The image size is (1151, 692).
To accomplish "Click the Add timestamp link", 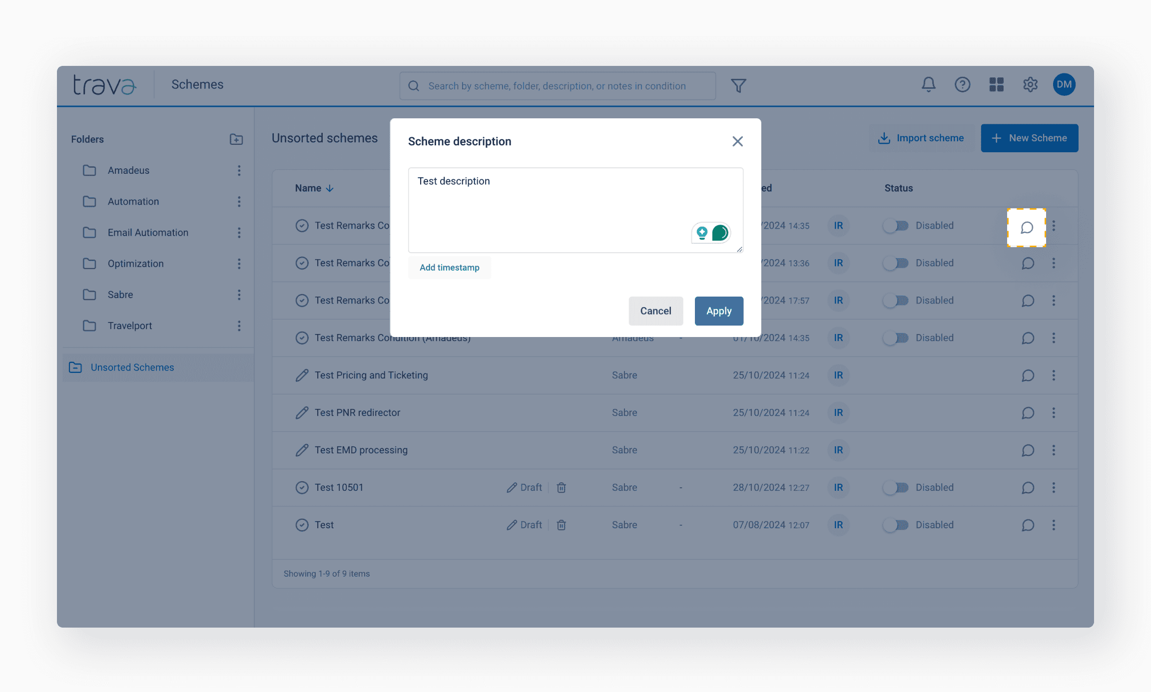I will 449,268.
